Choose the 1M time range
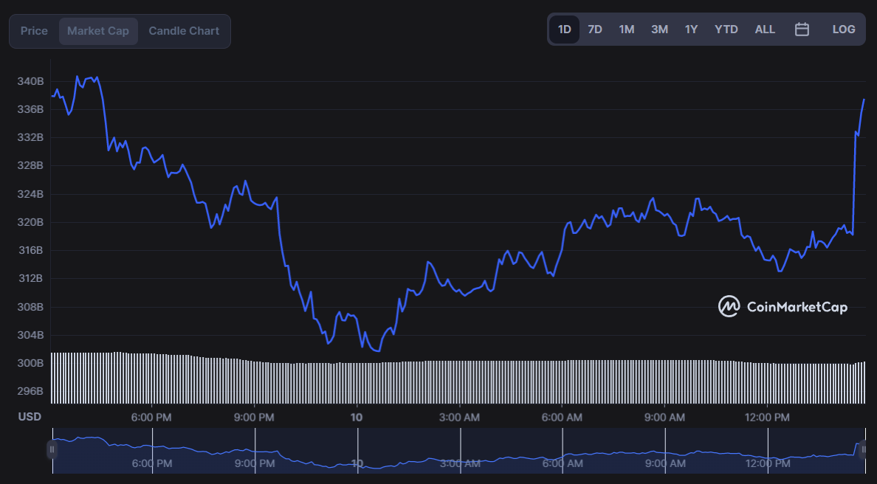This screenshot has width=877, height=484. click(x=627, y=30)
